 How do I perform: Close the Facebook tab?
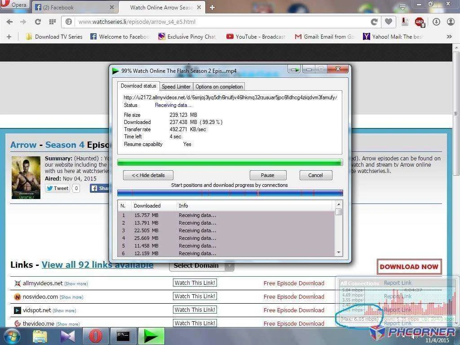[x=112, y=7]
